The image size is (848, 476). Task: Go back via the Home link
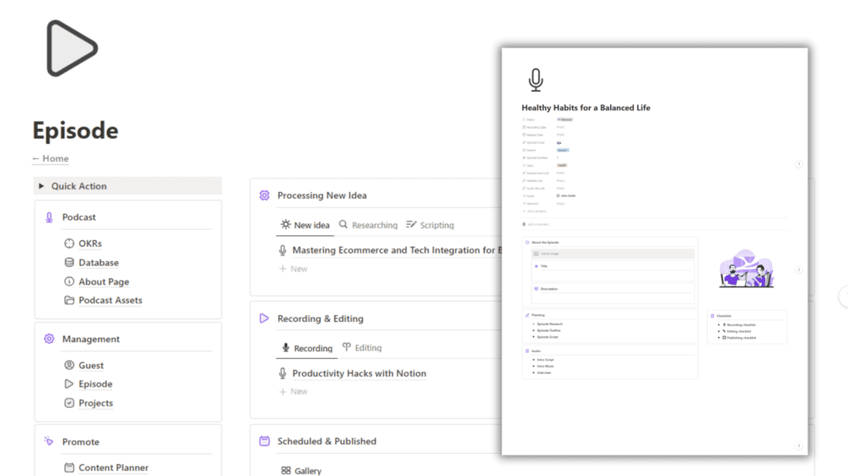pyautogui.click(x=51, y=158)
